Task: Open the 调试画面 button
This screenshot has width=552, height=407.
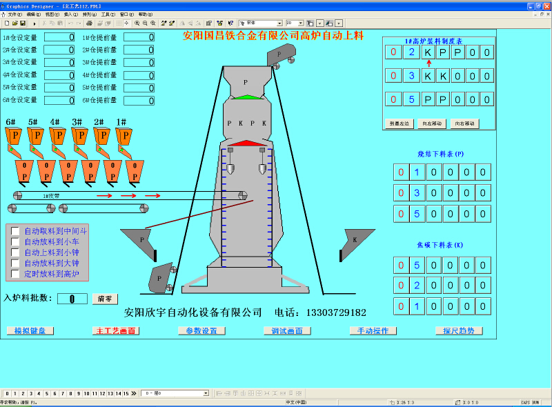Action: coord(287,331)
